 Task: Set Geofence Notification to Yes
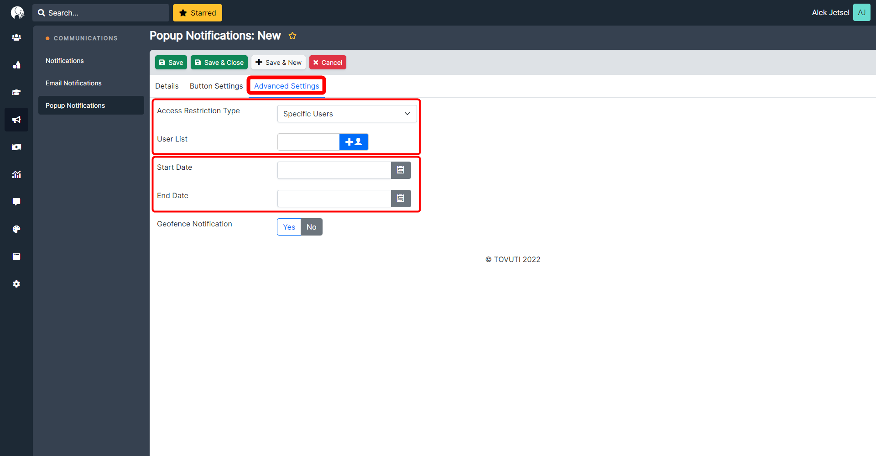(x=289, y=227)
